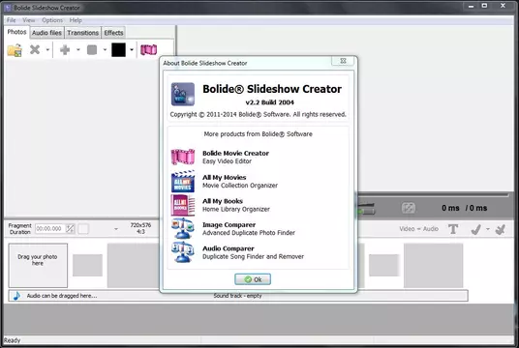519x348 pixels.
Task: Open dropdown arrow beside black color swatch
Action: (132, 50)
